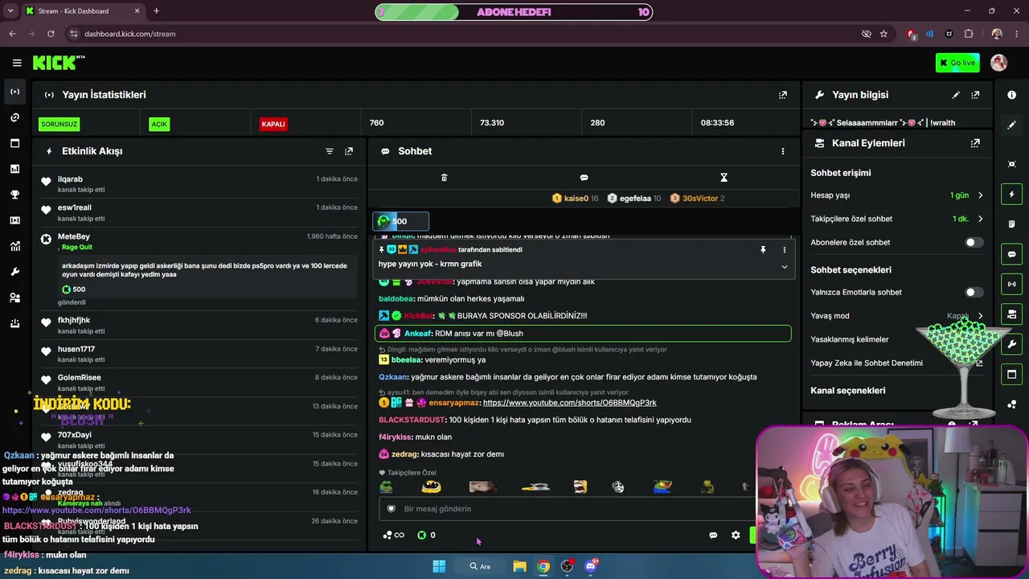Open Yapay Zeka ile Sohbet Denetimi
Viewport: 1029px width, 579px height.
click(896, 363)
